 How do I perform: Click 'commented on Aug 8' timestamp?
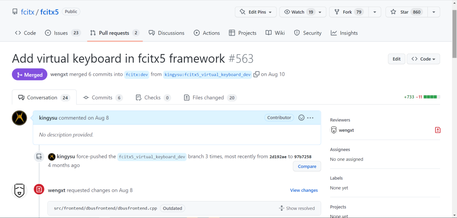(84, 118)
